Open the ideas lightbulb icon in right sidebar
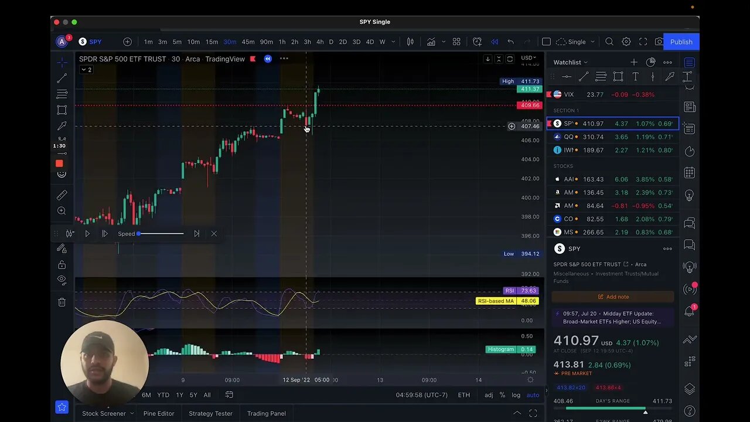The width and height of the screenshot is (750, 422). (690, 195)
